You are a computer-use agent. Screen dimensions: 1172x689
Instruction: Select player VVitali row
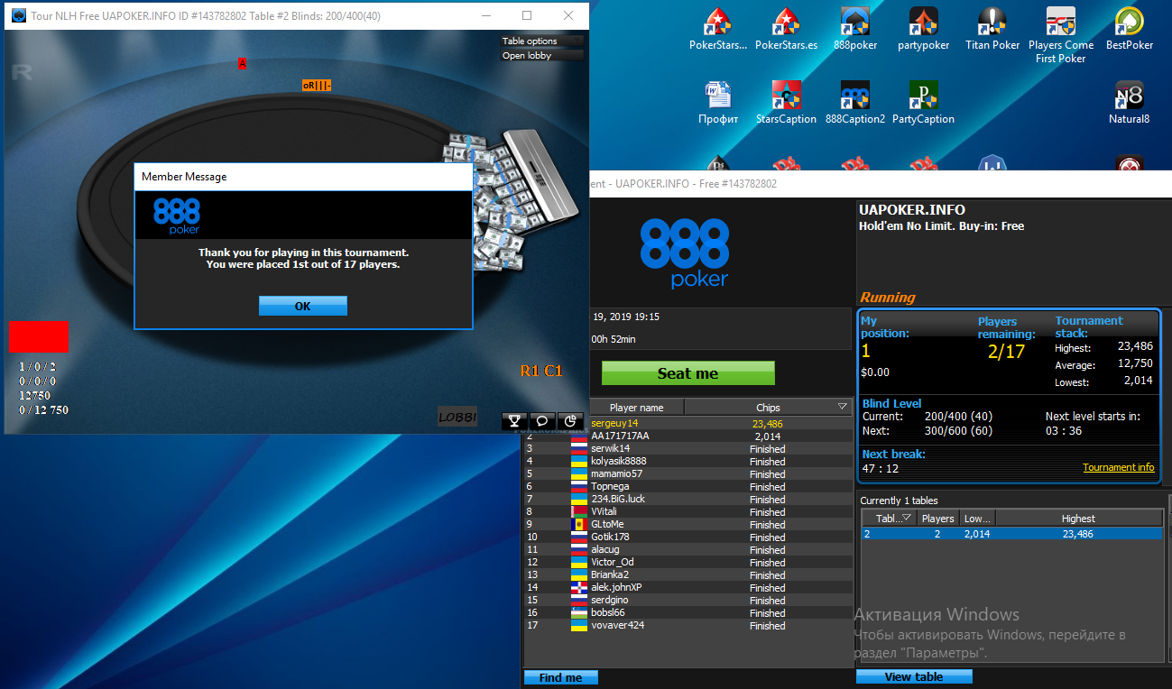click(688, 511)
